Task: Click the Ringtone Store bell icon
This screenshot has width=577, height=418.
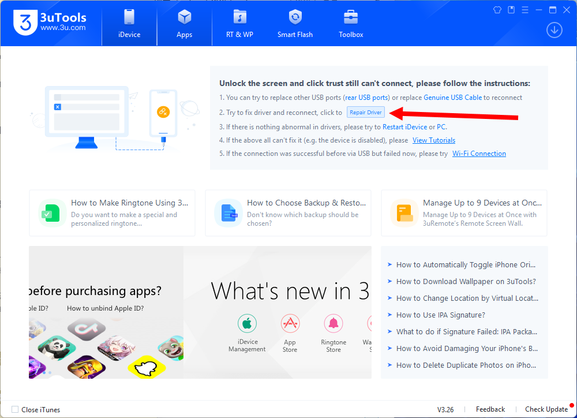Action: [334, 323]
